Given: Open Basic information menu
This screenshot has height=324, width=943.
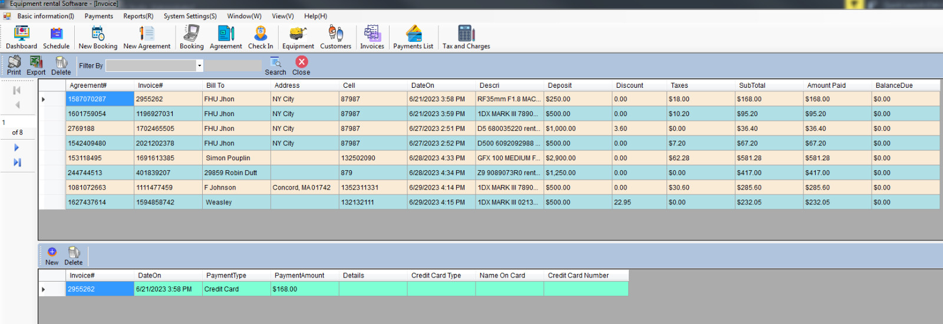Looking at the screenshot, I should coord(45,16).
